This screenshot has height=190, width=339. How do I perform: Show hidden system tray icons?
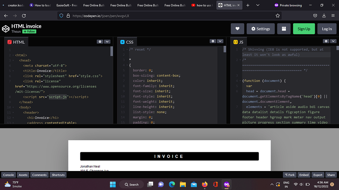pyautogui.click(x=272, y=185)
